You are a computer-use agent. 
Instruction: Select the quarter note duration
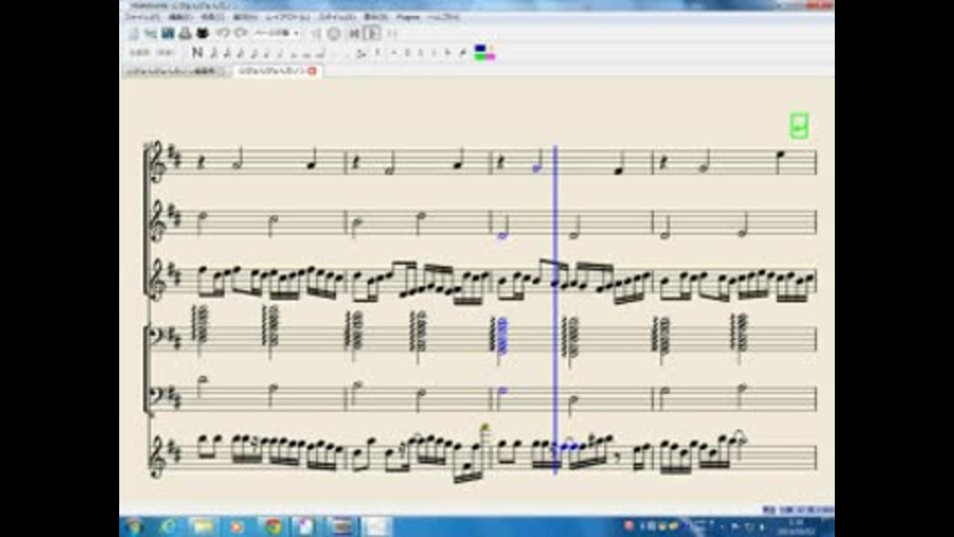[266, 53]
